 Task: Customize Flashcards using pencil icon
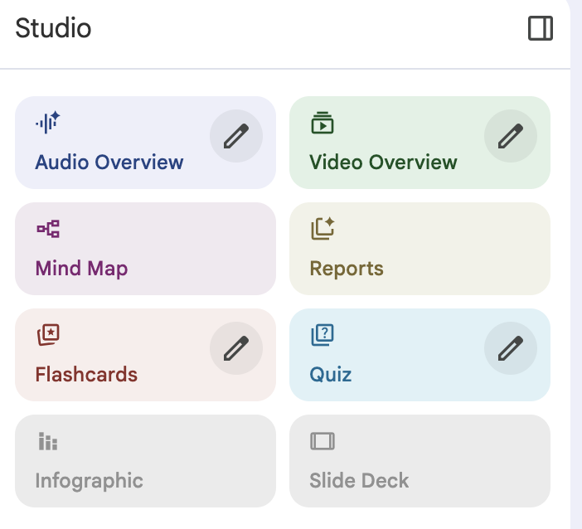coord(236,348)
